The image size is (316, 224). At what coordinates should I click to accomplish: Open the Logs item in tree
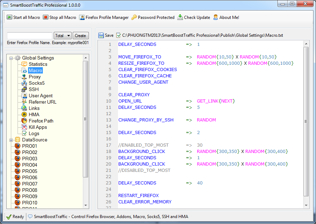tap(34, 133)
